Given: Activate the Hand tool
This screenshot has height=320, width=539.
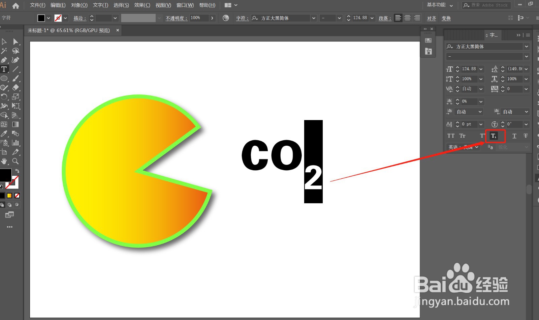Looking at the screenshot, I should click(x=4, y=161).
